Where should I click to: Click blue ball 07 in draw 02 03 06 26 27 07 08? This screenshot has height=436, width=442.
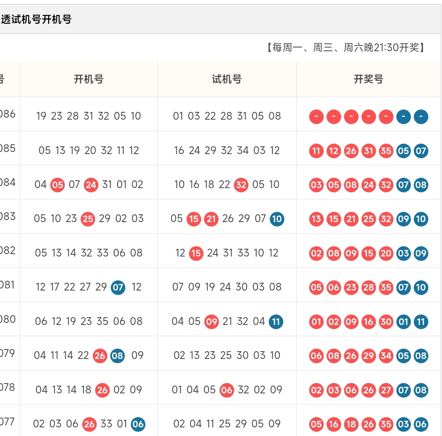(x=404, y=390)
